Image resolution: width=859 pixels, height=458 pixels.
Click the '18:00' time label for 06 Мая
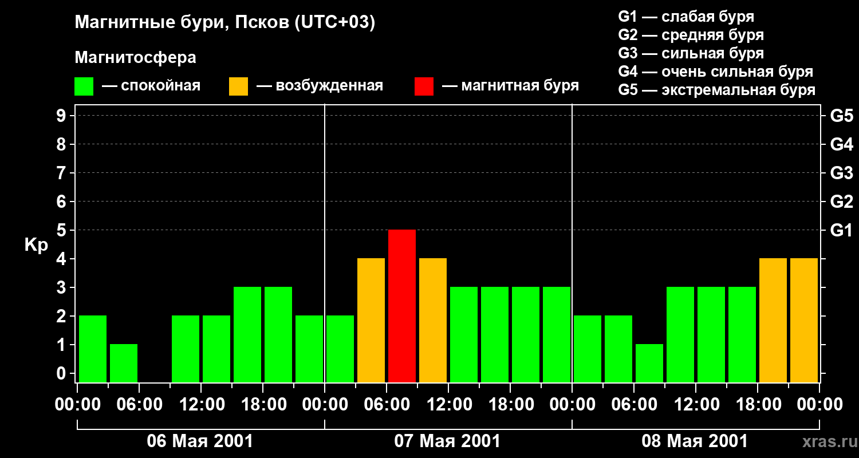click(263, 405)
